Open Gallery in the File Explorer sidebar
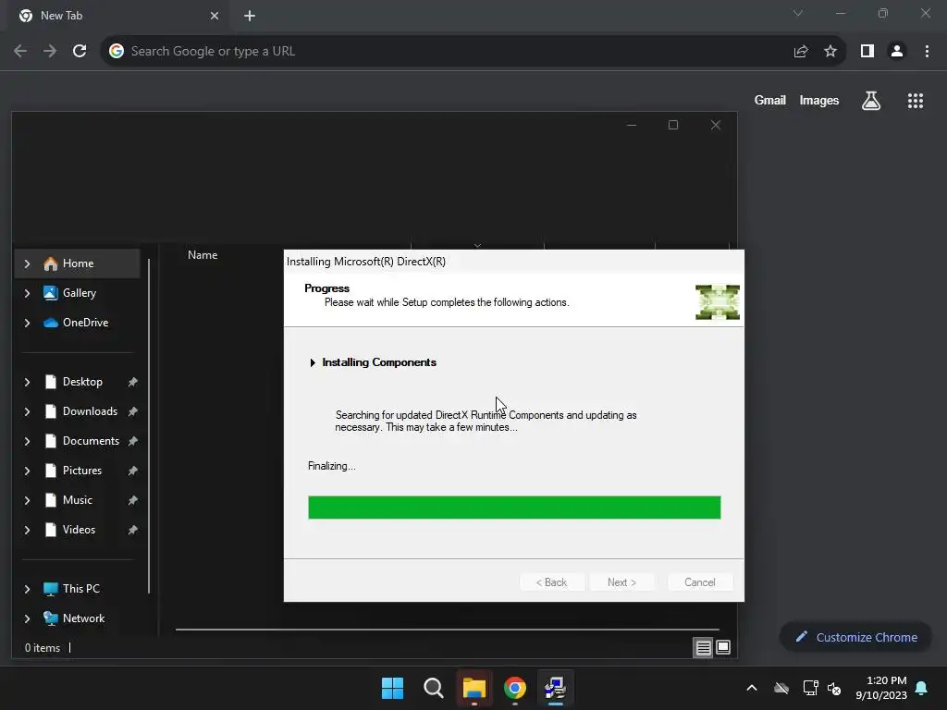 tap(79, 293)
